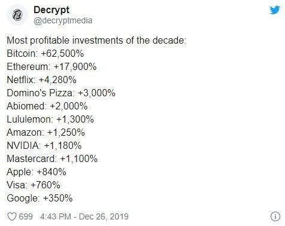Select the Bitcoin: +62,500% line
Screen dimensions: 285x226
point(46,53)
